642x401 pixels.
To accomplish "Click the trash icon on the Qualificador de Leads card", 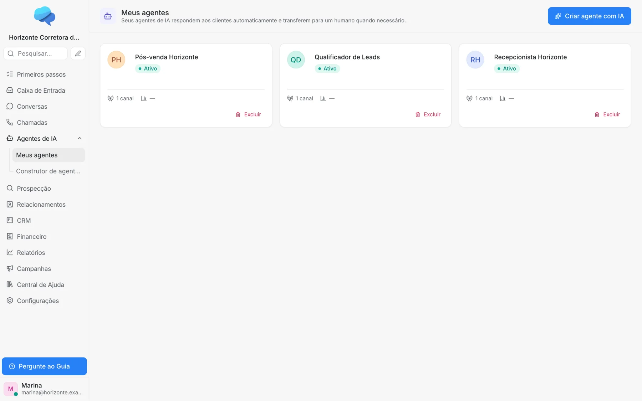I will (x=418, y=114).
